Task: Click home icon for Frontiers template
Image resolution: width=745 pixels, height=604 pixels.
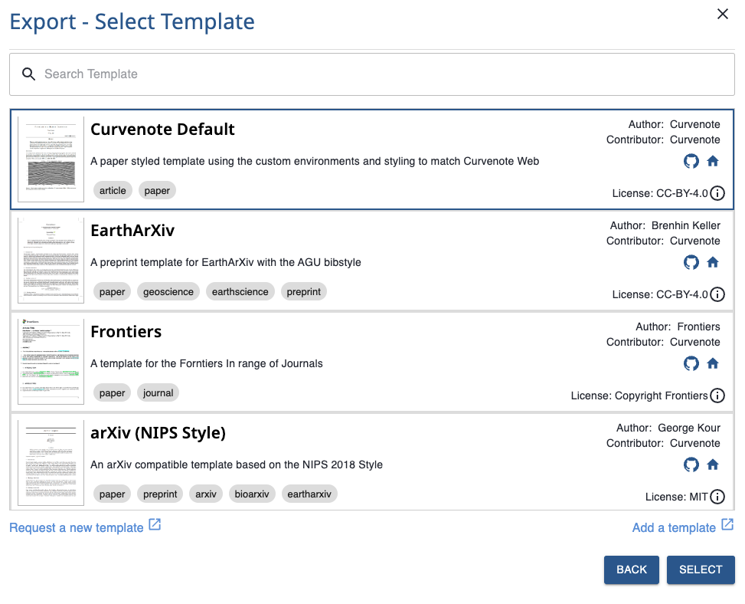Action: (713, 363)
